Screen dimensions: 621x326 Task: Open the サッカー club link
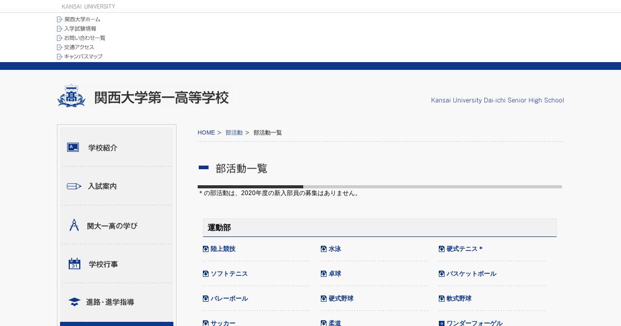point(223,323)
